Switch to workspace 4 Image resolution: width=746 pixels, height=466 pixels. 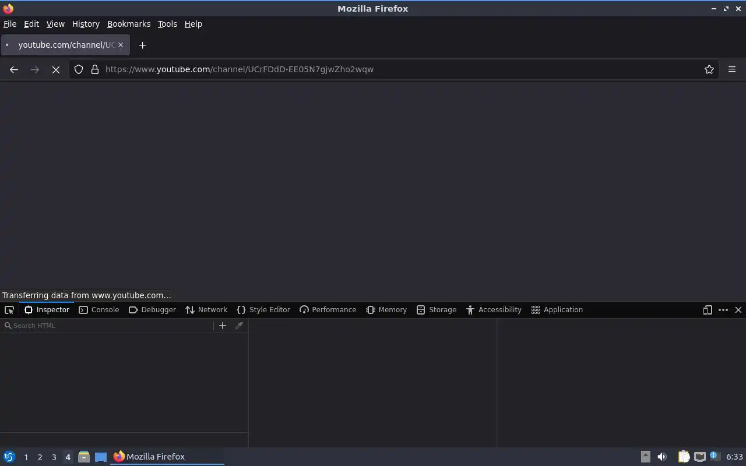pos(68,457)
